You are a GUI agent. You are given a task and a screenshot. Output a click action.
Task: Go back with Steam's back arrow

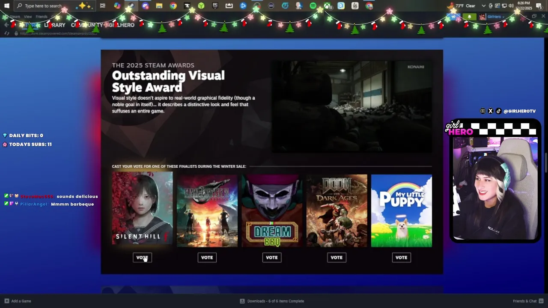pos(6,25)
